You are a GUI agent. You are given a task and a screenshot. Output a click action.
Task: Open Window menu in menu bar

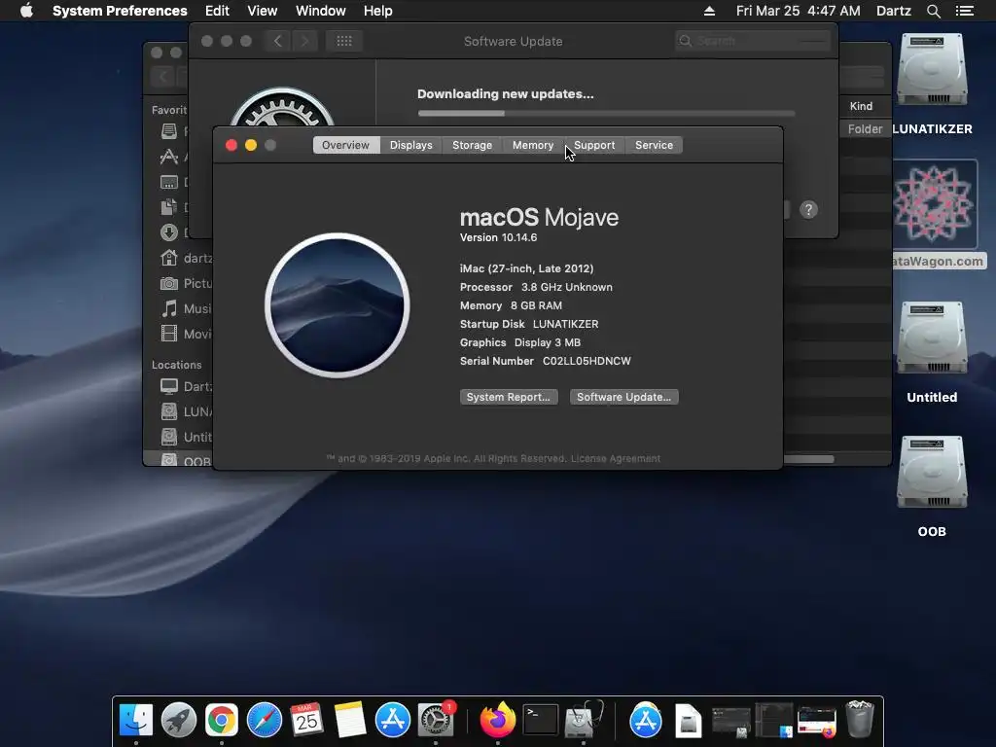[x=321, y=11]
